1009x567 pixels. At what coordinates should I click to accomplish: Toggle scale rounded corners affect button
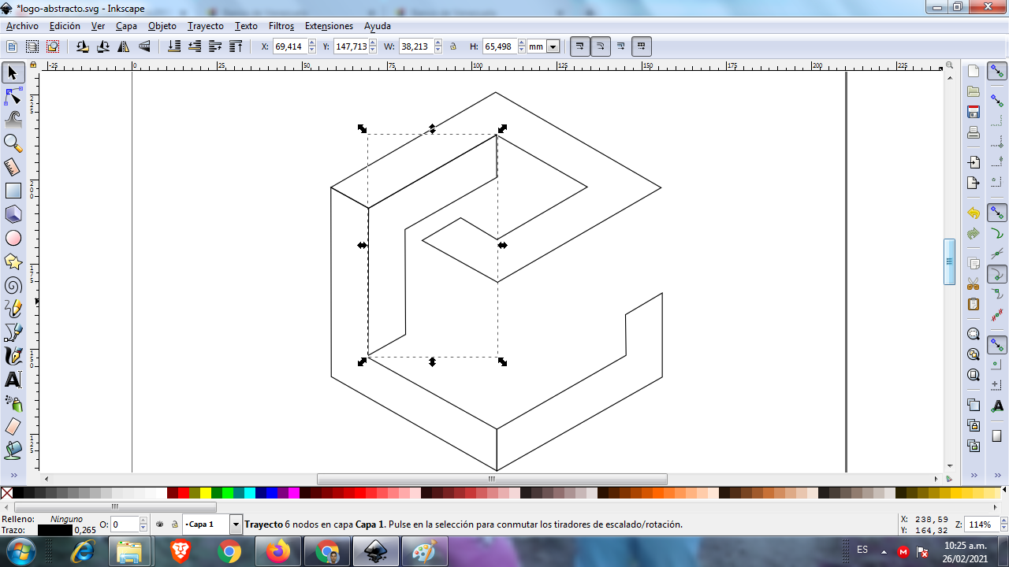pyautogui.click(x=601, y=46)
